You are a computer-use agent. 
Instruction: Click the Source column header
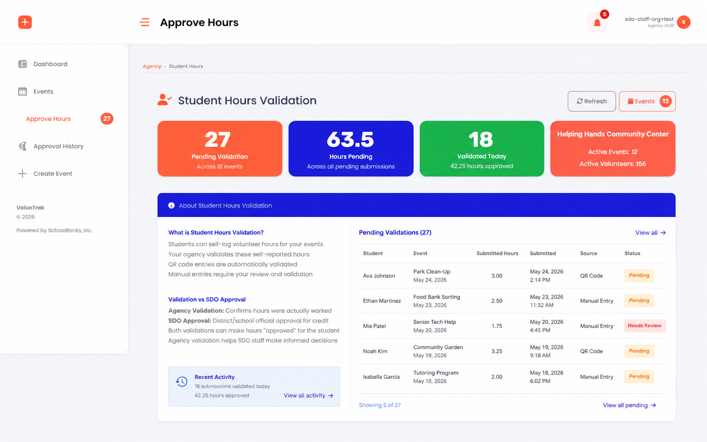(588, 254)
